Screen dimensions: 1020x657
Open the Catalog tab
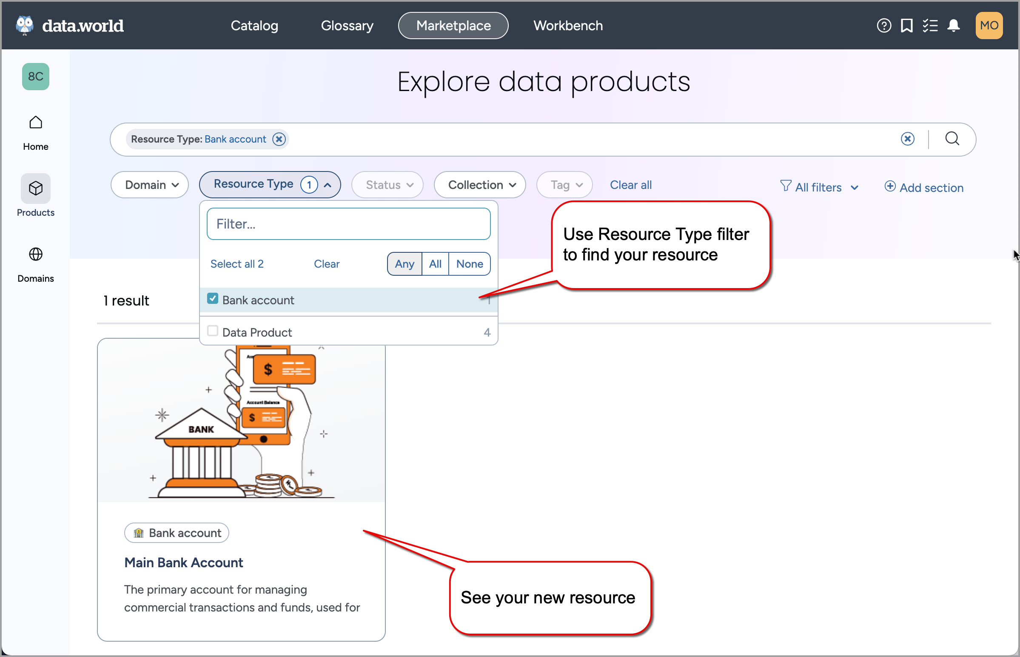click(254, 26)
